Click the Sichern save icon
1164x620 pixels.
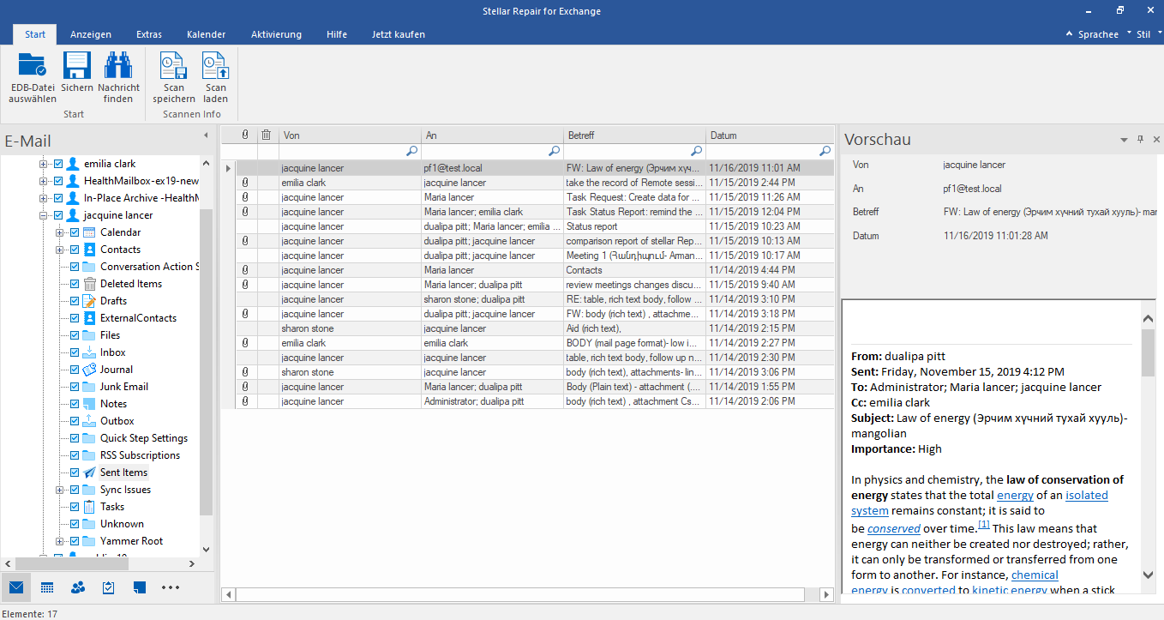point(77,67)
